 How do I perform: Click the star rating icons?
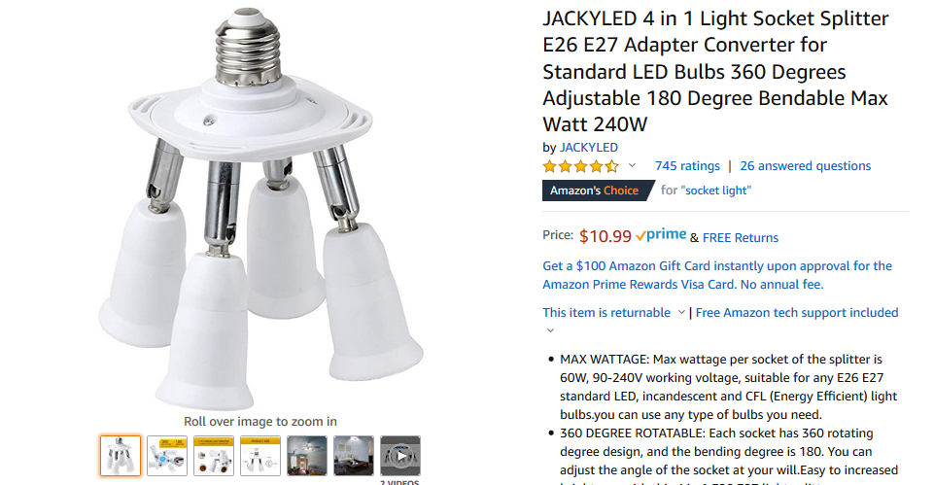coord(580,166)
